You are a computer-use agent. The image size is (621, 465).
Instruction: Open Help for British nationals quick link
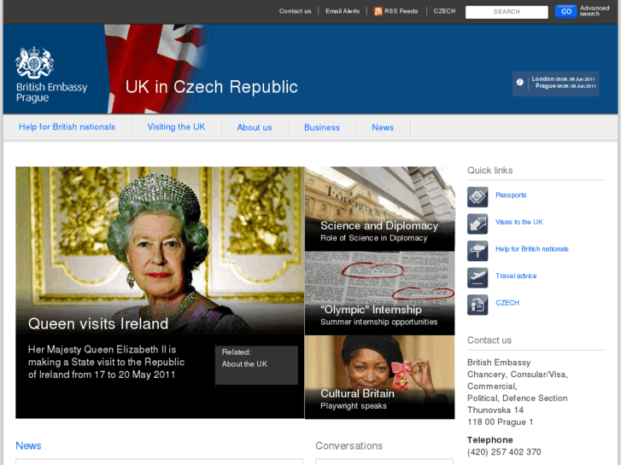coord(532,249)
